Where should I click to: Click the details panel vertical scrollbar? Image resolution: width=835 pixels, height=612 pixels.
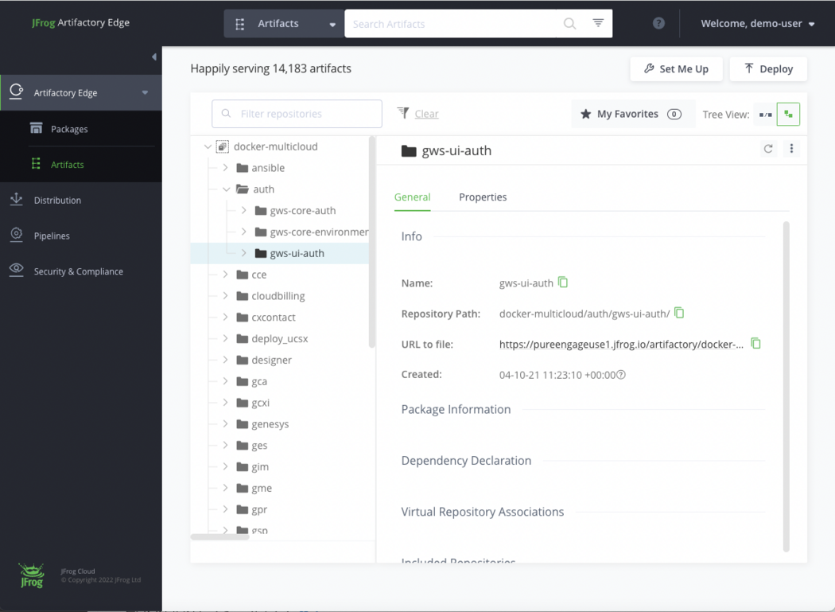pyautogui.click(x=786, y=387)
